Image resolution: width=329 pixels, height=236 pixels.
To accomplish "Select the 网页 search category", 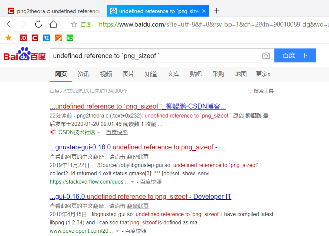I will pos(61,74).
